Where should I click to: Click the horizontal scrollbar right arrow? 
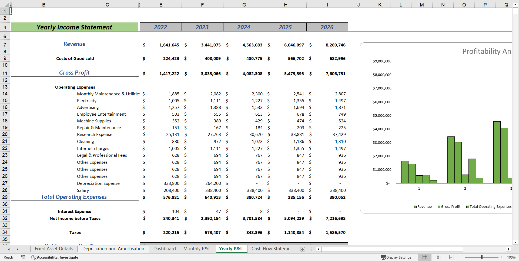pyautogui.click(x=509, y=249)
